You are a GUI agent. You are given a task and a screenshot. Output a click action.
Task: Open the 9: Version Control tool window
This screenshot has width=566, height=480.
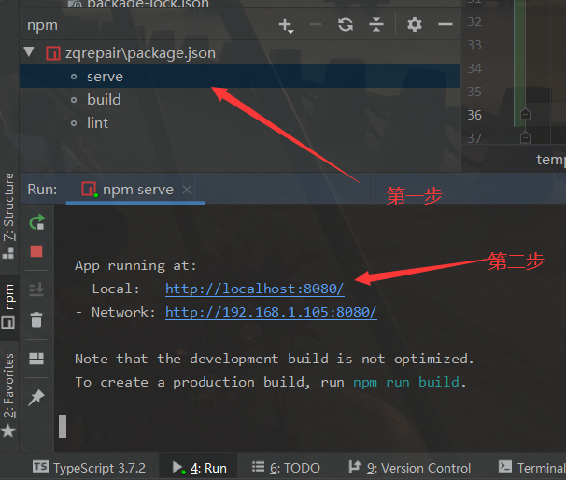pos(410,468)
